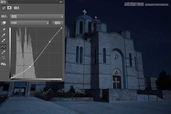Viewport: 171px width, 114px height.
Task: Click the Curves adjustment icon
Action: tap(4, 8)
